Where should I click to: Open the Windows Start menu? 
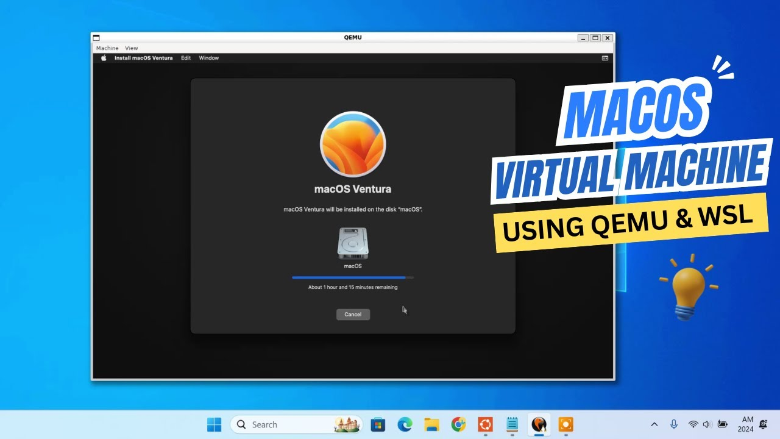pos(214,424)
